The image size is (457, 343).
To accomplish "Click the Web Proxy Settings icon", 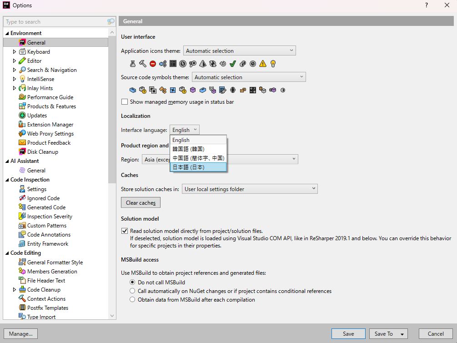I will (x=22, y=133).
